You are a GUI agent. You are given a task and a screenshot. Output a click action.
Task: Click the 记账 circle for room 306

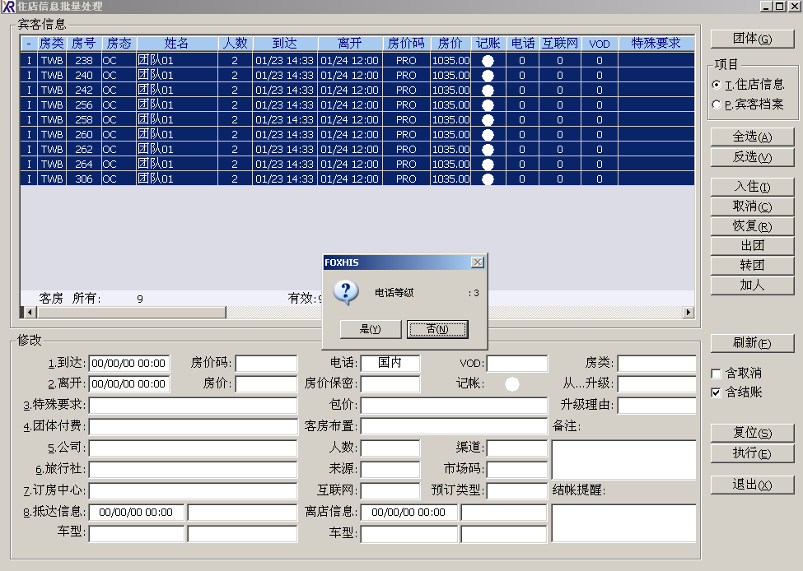coord(488,179)
